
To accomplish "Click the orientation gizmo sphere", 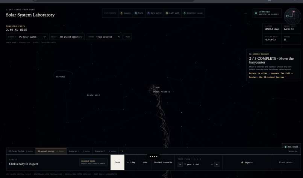I will click(292, 16).
